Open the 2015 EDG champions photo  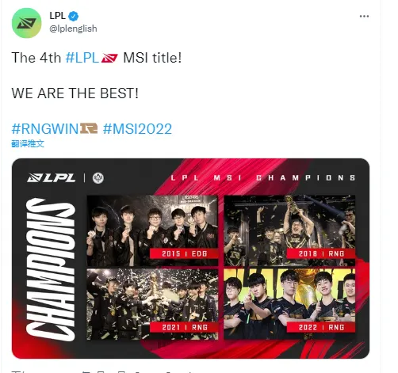point(152,230)
